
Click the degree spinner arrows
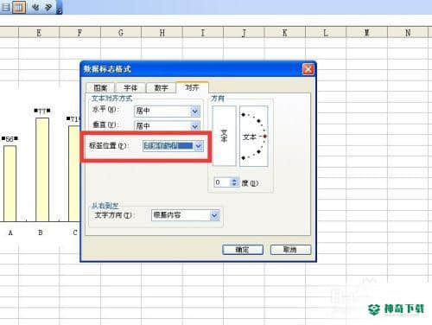234,182
